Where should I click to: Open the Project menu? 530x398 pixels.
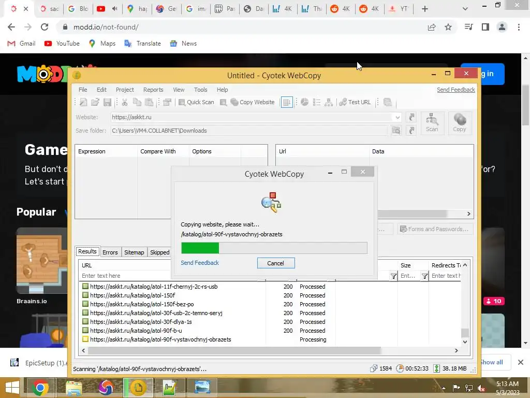[125, 90]
